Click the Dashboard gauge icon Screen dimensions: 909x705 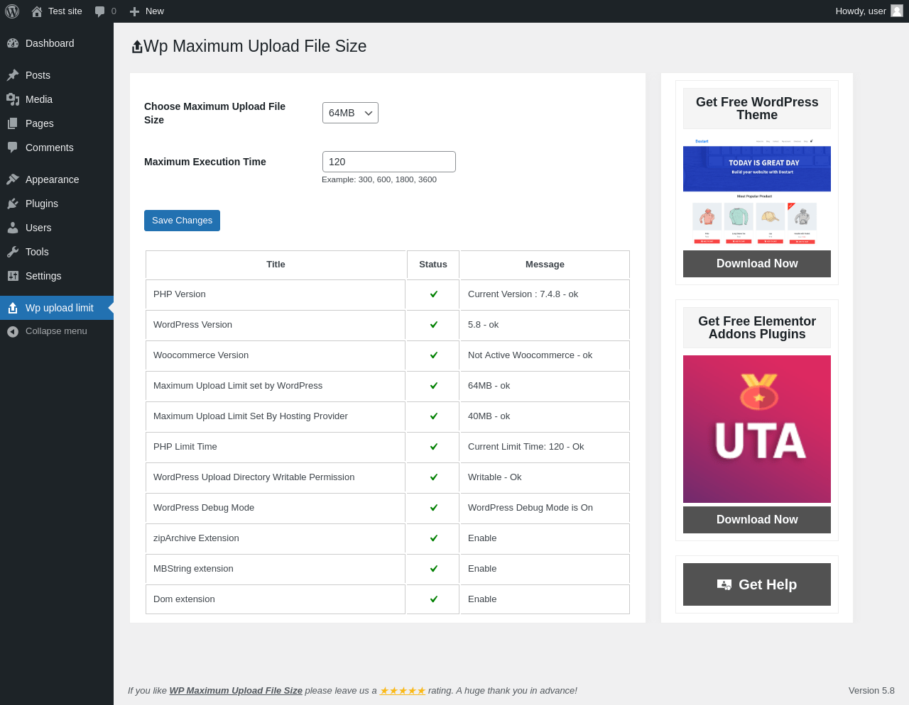(13, 43)
